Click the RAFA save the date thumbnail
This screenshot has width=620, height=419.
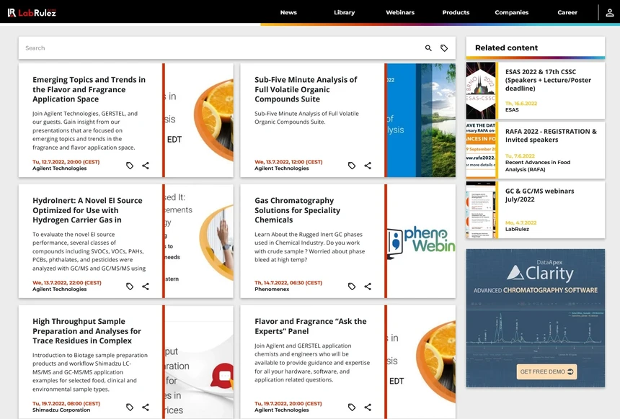(480, 150)
